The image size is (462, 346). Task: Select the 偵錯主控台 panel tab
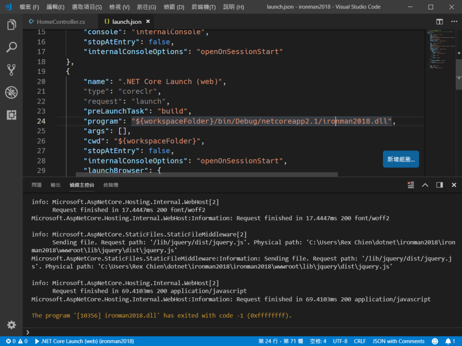(82, 185)
